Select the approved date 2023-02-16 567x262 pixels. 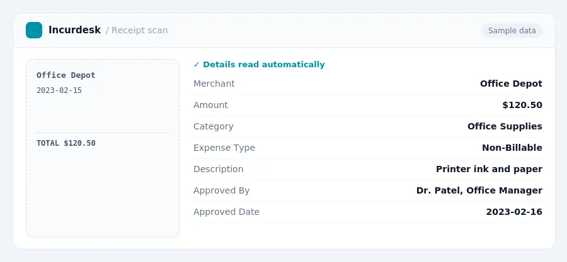[514, 212]
